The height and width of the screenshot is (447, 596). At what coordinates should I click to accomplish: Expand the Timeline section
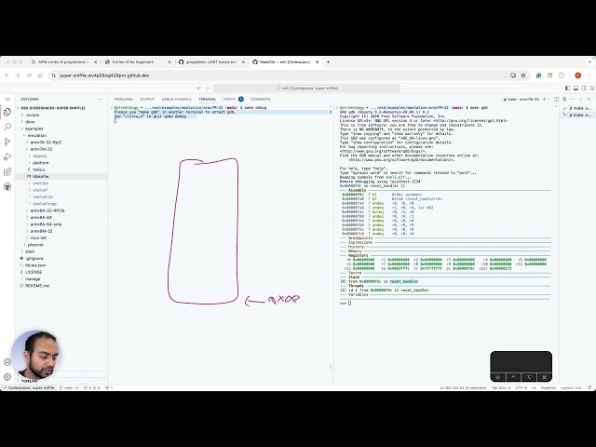pyautogui.click(x=61, y=381)
